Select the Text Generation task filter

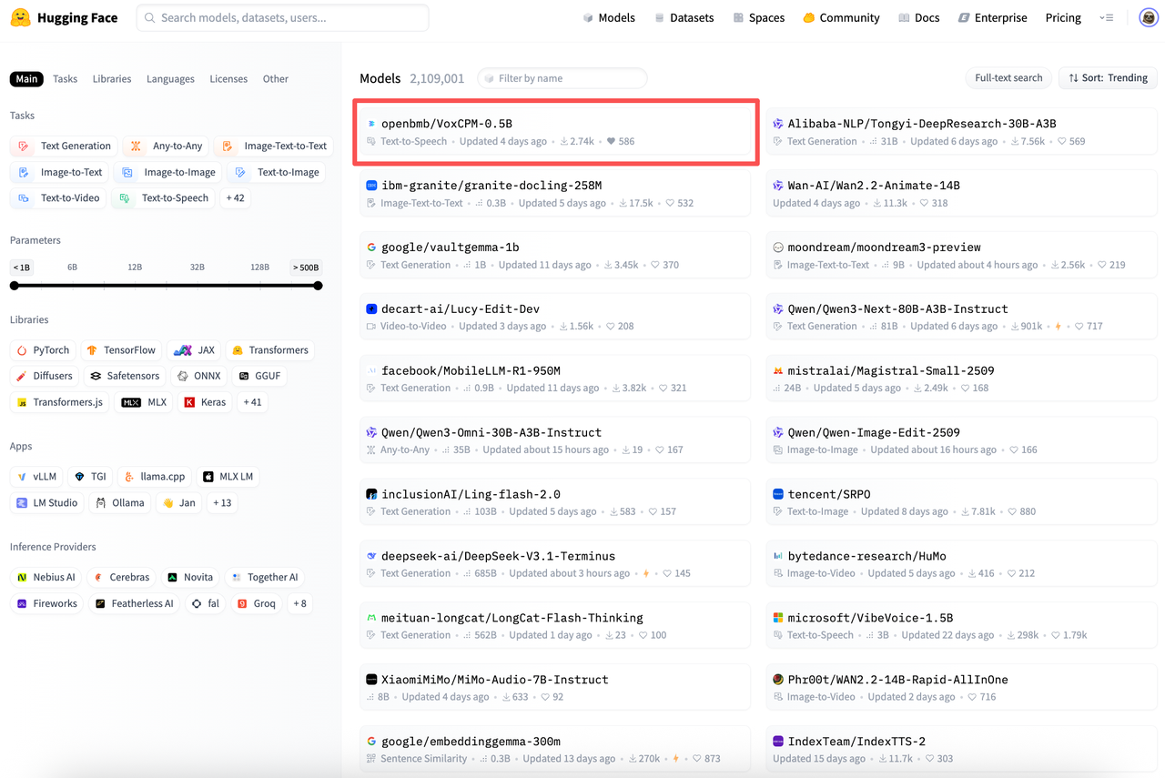[66, 146]
